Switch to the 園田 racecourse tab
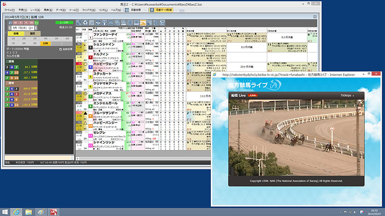385x216 pixels. pos(32,34)
